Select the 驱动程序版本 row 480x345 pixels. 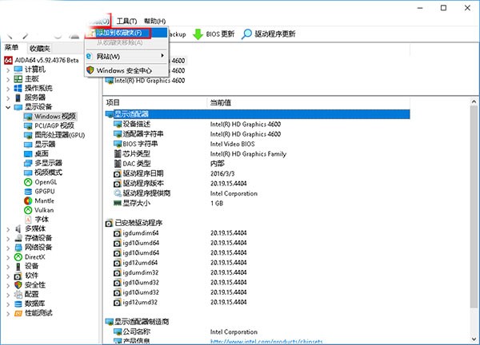[143, 182]
